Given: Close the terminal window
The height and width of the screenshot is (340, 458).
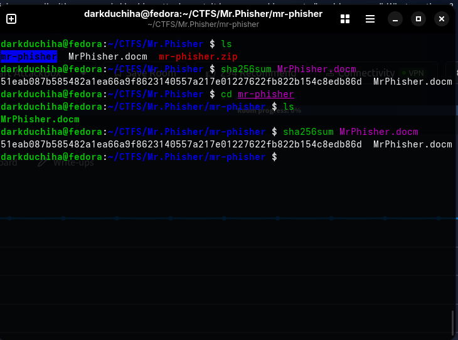Looking at the screenshot, I should [x=442, y=19].
